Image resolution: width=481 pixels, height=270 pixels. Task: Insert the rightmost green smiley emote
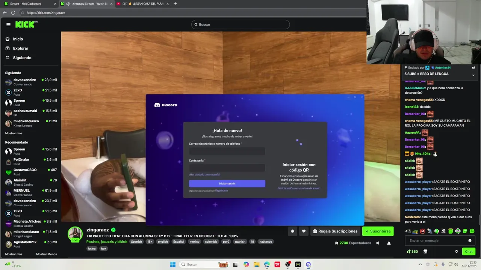[x=472, y=231]
